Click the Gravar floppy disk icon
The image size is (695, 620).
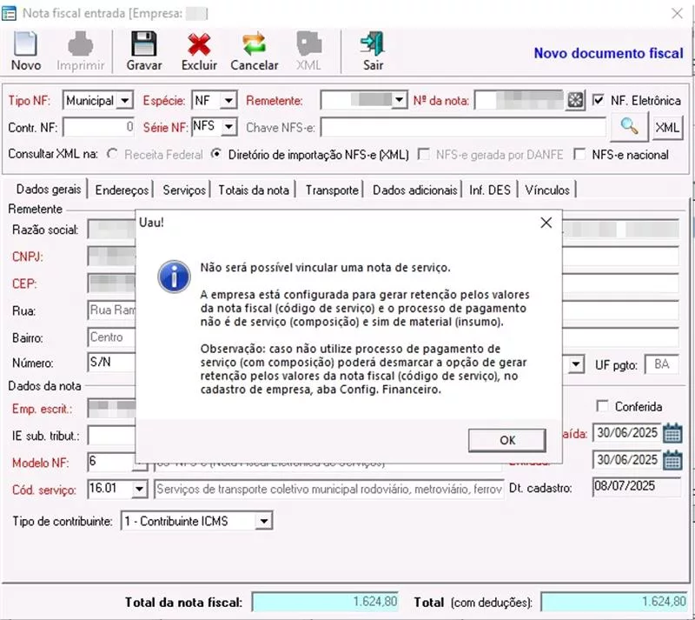click(143, 44)
